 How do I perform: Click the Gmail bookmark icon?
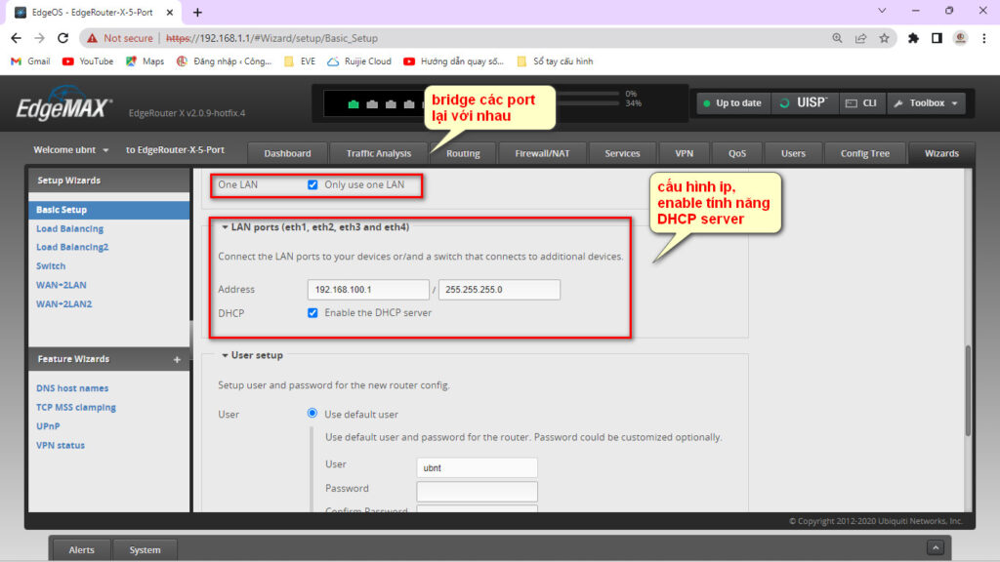click(17, 60)
